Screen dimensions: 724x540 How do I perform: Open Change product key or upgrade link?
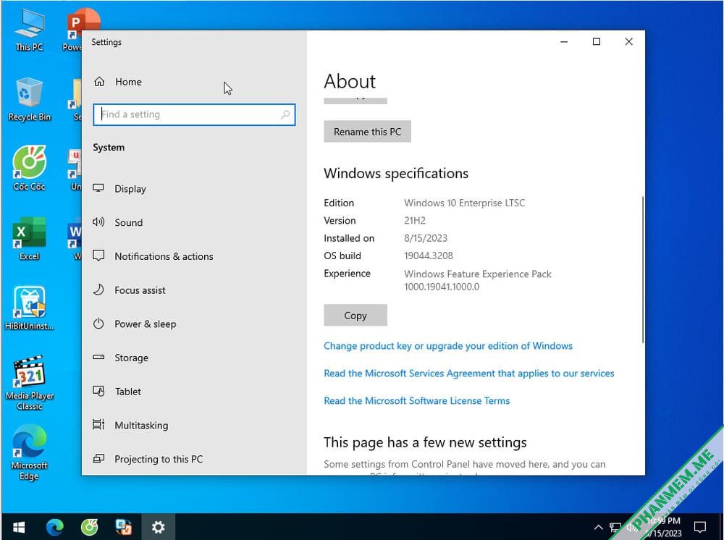point(448,346)
